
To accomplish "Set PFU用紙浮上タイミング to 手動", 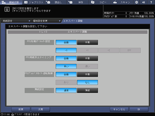I will [88, 58].
